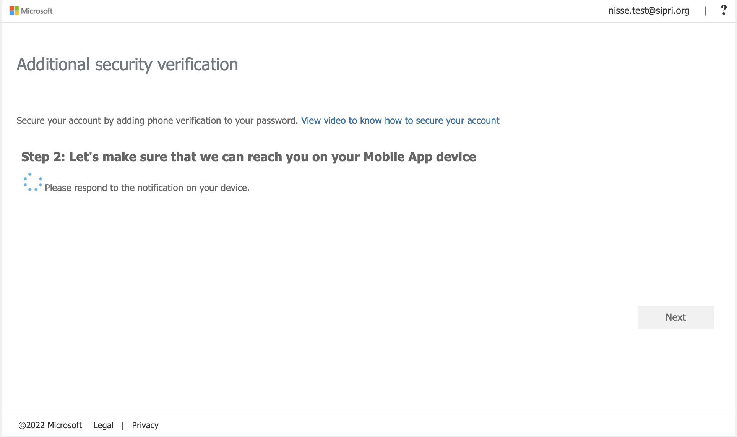Click the Step 2 Mobile App heading

(248, 157)
